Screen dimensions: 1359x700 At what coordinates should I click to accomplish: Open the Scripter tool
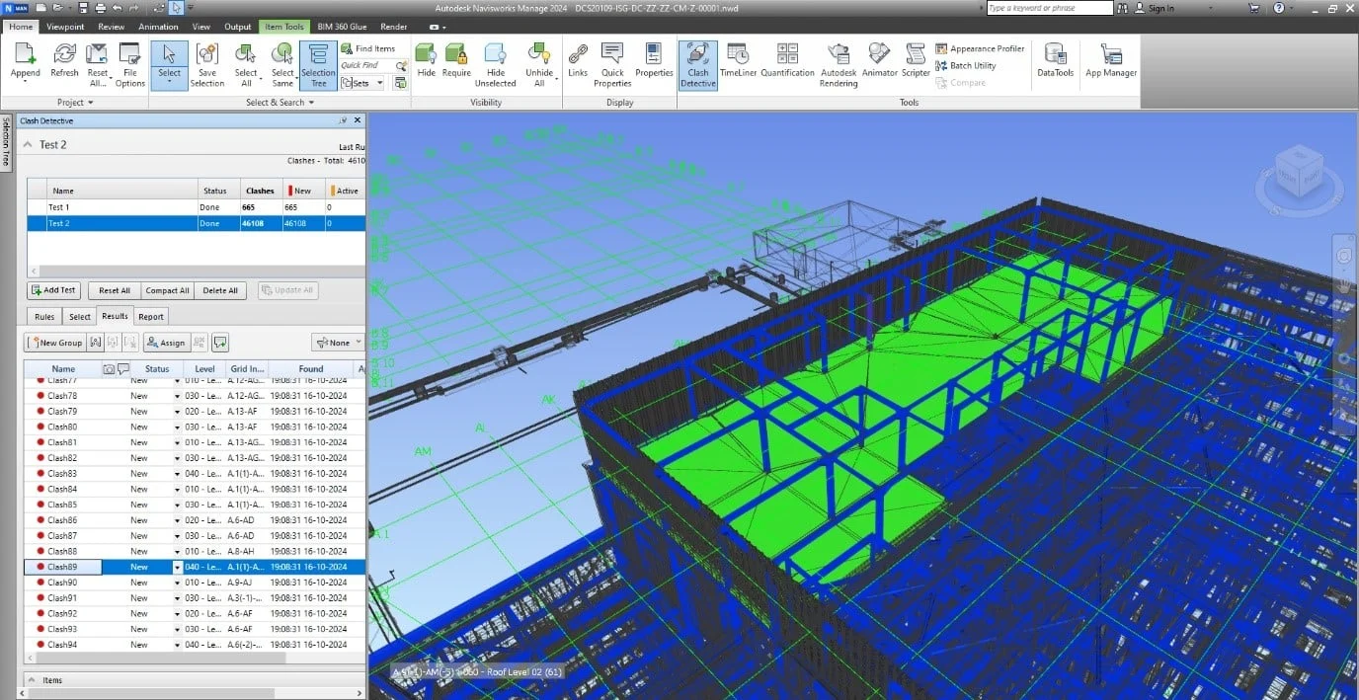(x=916, y=63)
